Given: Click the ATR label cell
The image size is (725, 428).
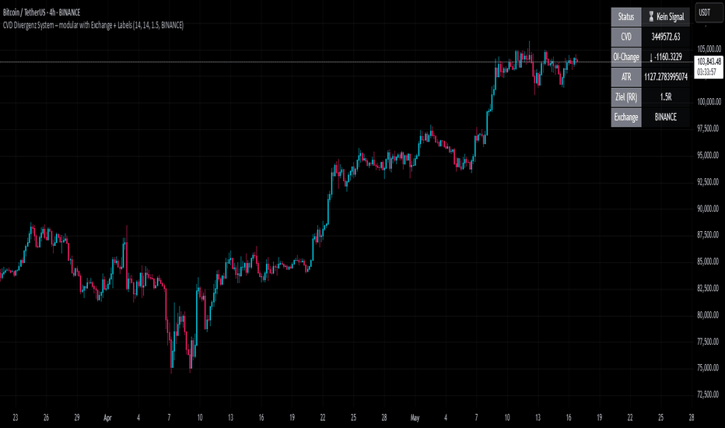Looking at the screenshot, I should (626, 77).
